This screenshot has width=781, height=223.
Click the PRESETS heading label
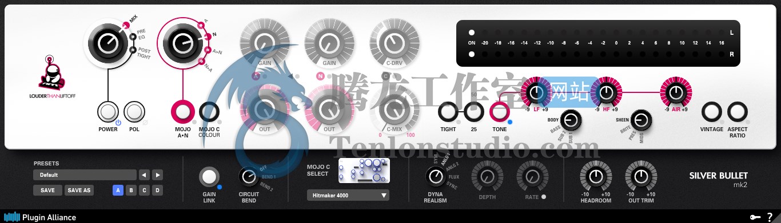(x=46, y=163)
